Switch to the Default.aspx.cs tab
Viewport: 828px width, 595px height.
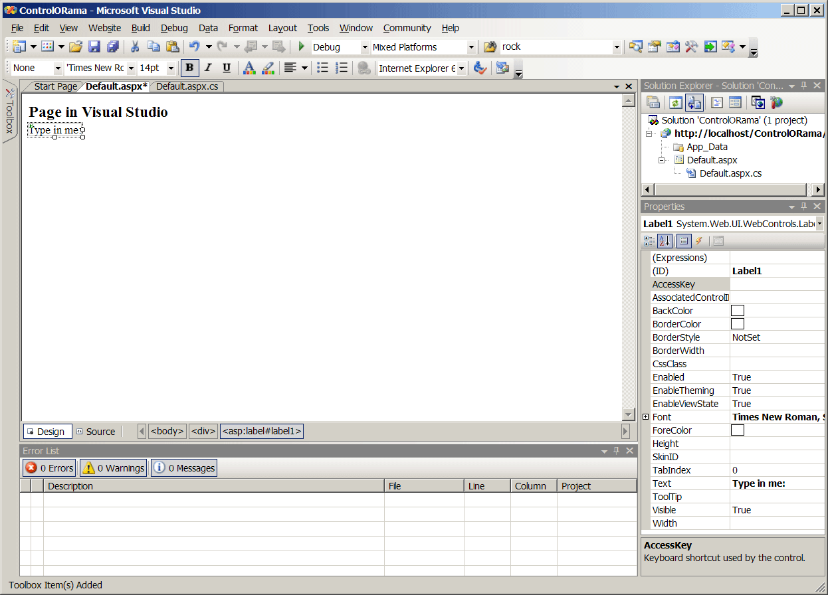(x=187, y=86)
